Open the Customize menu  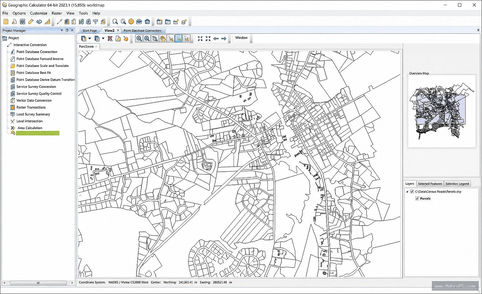click(x=38, y=13)
